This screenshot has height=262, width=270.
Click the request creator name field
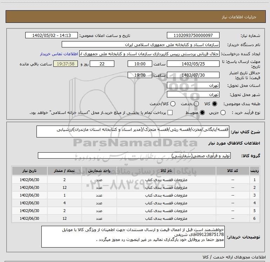[x=149, y=54]
